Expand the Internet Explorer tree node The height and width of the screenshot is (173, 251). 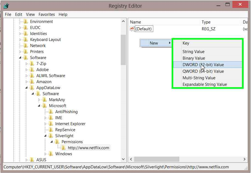(45, 124)
